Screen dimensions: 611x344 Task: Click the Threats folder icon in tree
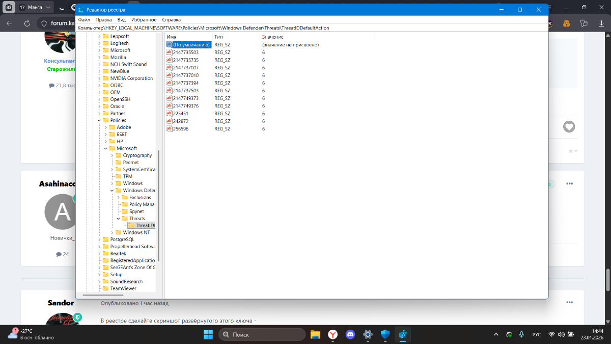point(125,219)
